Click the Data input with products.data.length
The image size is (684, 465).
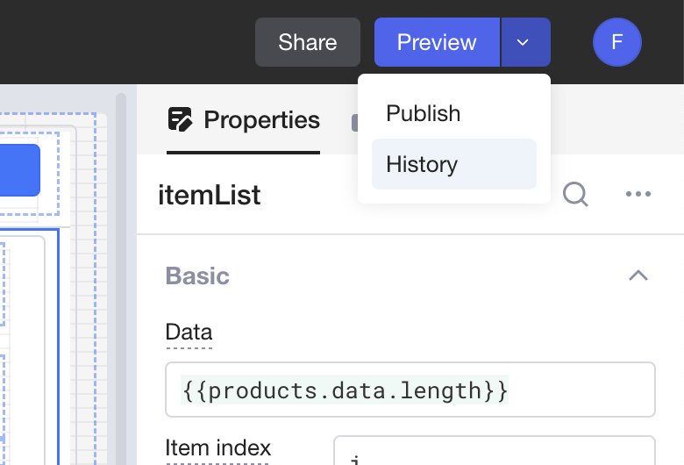(410, 390)
